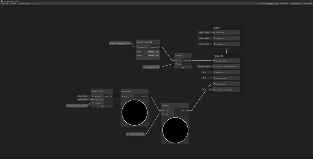Select the Base Color Map(T2) property node
The height and width of the screenshot is (159, 313).
(120, 43)
